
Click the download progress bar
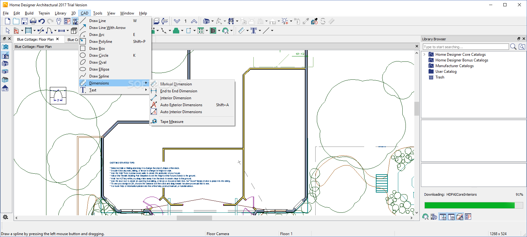point(474,205)
